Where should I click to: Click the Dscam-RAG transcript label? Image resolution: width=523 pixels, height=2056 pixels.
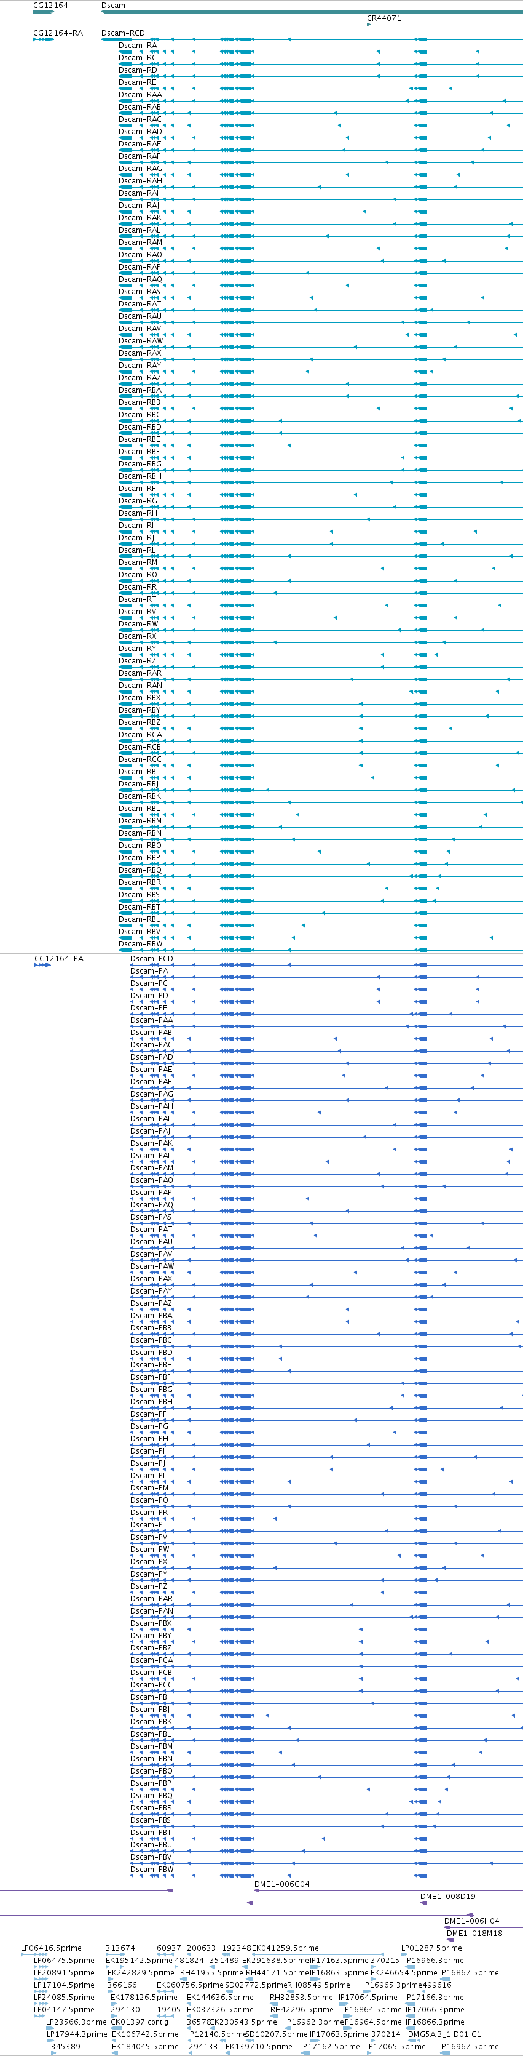[140, 169]
